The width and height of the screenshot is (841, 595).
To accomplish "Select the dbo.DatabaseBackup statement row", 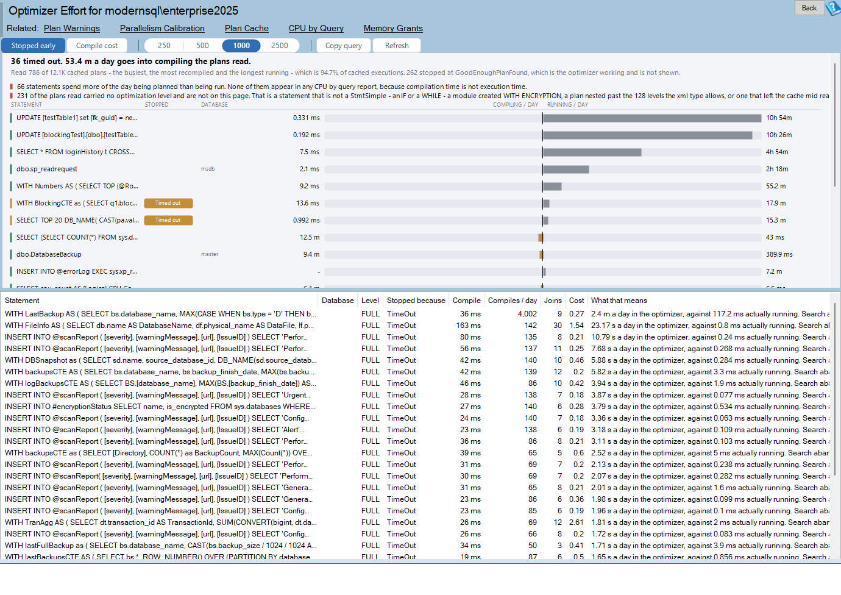I will tap(416, 254).
